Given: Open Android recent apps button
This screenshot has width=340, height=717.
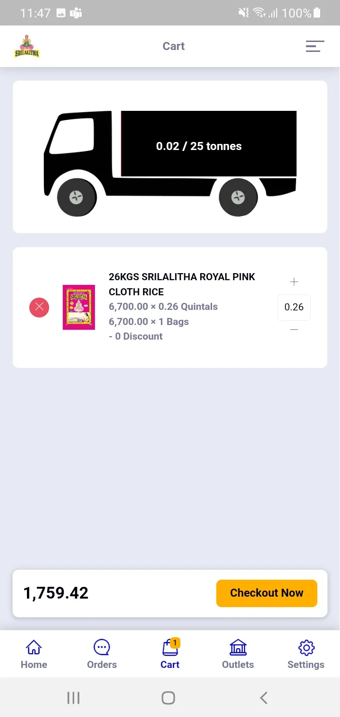Looking at the screenshot, I should point(73,698).
